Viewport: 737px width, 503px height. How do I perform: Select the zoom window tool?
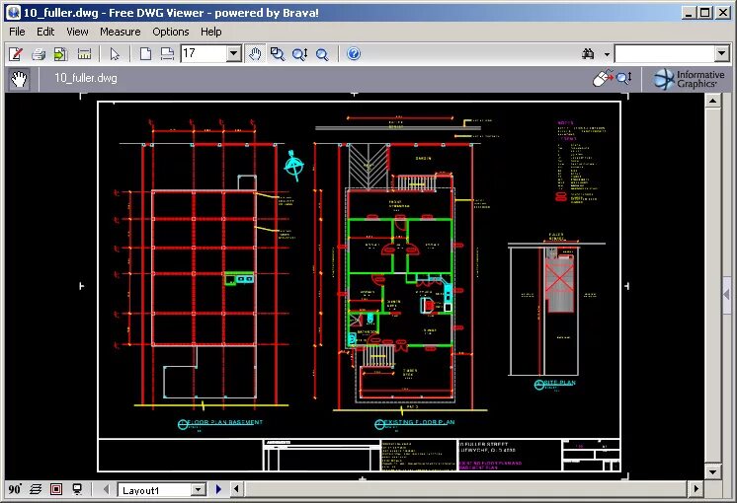pos(278,54)
